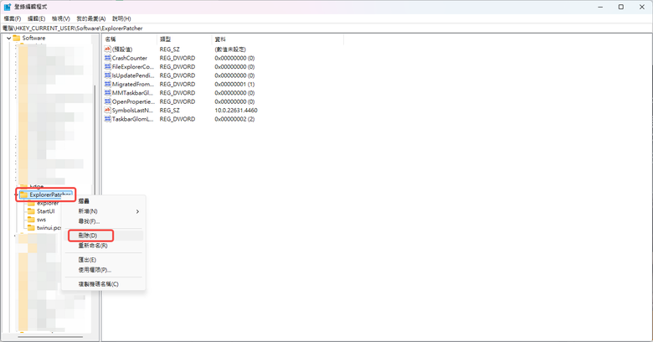Click the data cell 10.0.22631.4460

pos(236,111)
